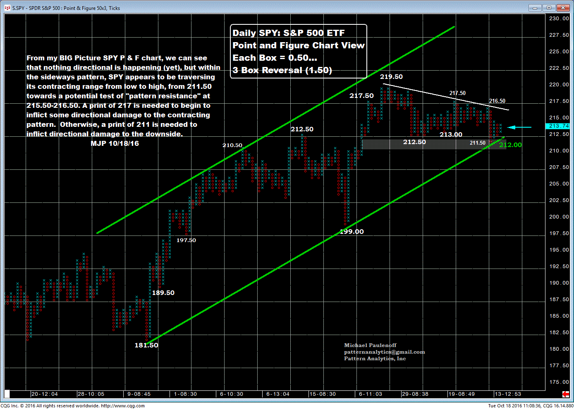Click the 29-08:38 time axis label
This screenshot has height=409, width=574.
[x=415, y=394]
